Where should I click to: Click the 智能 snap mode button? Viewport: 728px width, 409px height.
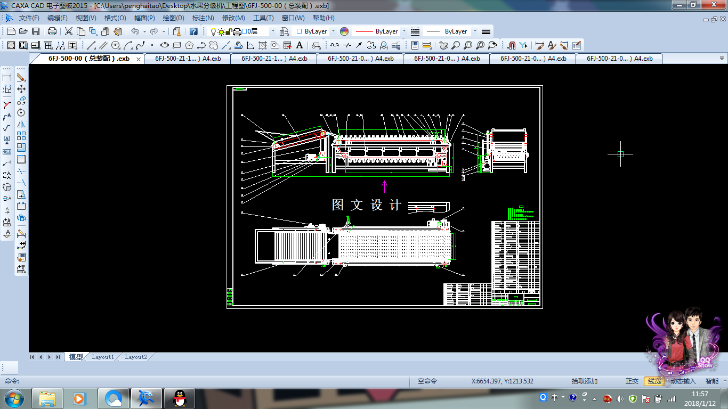(712, 381)
